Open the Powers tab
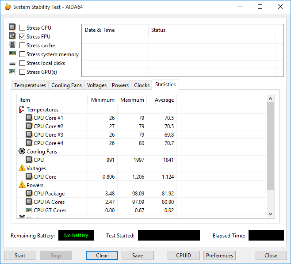 tap(120, 85)
